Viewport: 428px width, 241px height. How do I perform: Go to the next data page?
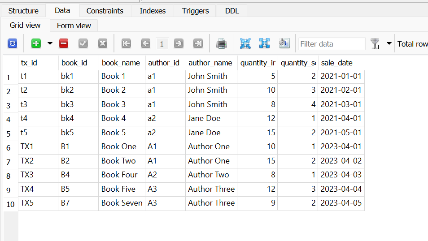tap(179, 43)
